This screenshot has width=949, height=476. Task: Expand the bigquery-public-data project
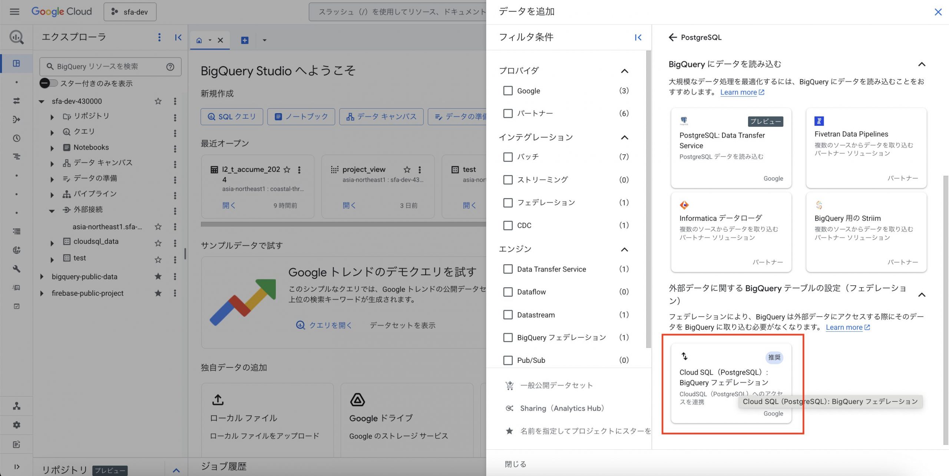[42, 276]
